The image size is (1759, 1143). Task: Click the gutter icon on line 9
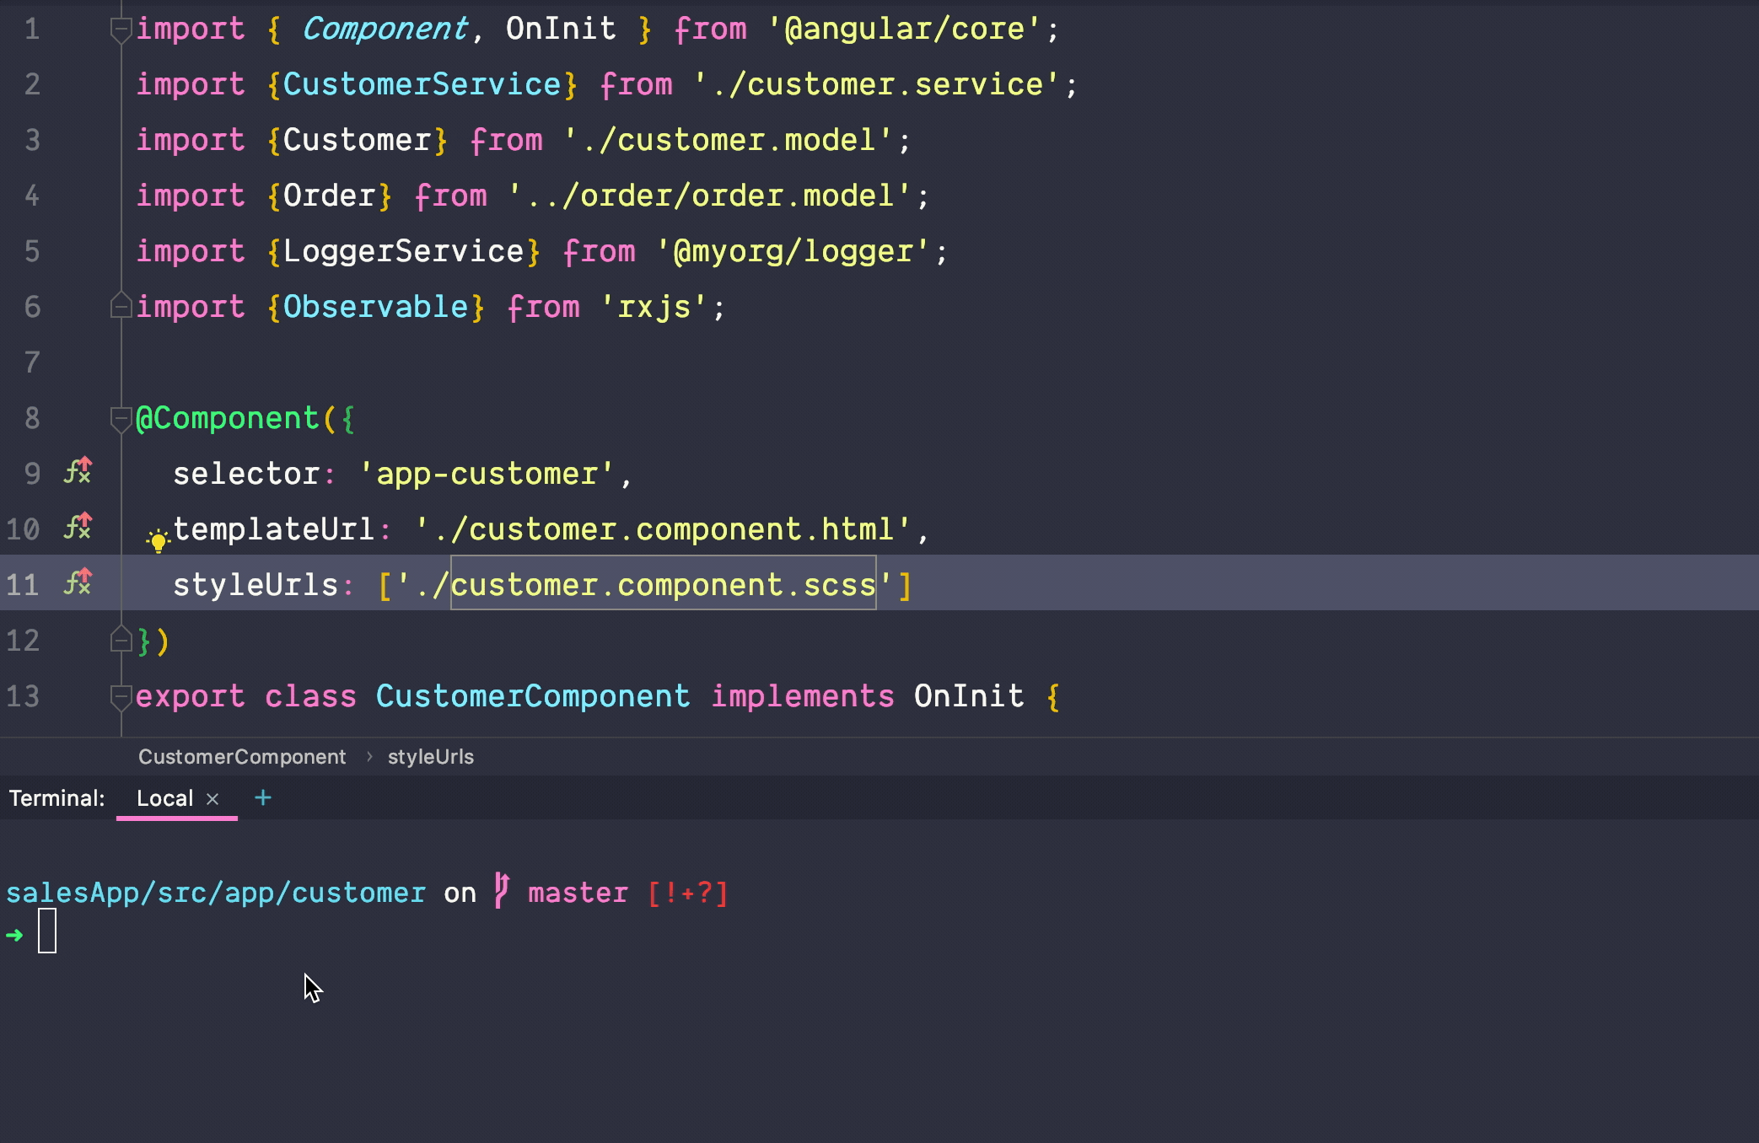(x=78, y=471)
